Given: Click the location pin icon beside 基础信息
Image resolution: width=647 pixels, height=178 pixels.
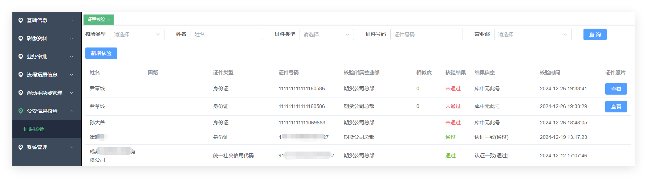Looking at the screenshot, I should 21,20.
